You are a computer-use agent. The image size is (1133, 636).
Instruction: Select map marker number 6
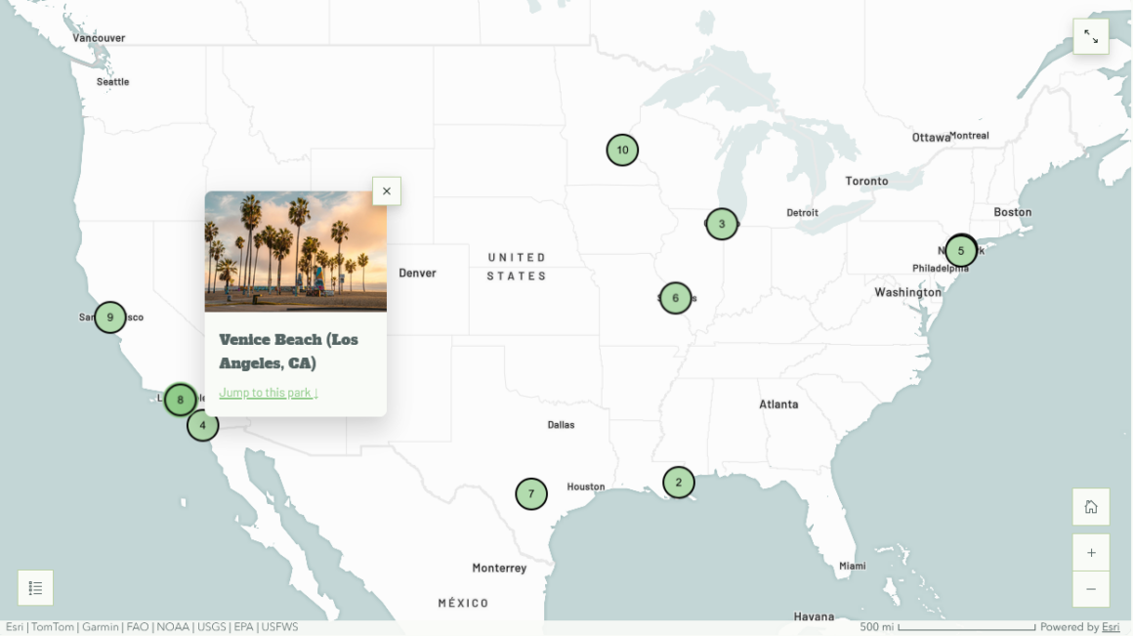(675, 298)
